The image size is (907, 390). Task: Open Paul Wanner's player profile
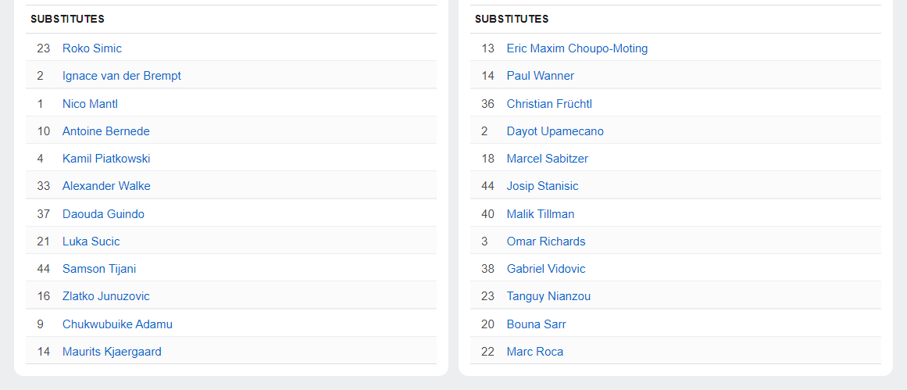(541, 76)
